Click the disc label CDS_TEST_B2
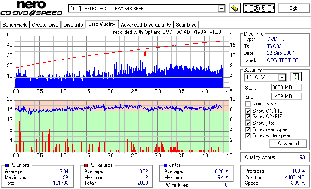The image size is (311, 189). pyautogui.click(x=283, y=60)
